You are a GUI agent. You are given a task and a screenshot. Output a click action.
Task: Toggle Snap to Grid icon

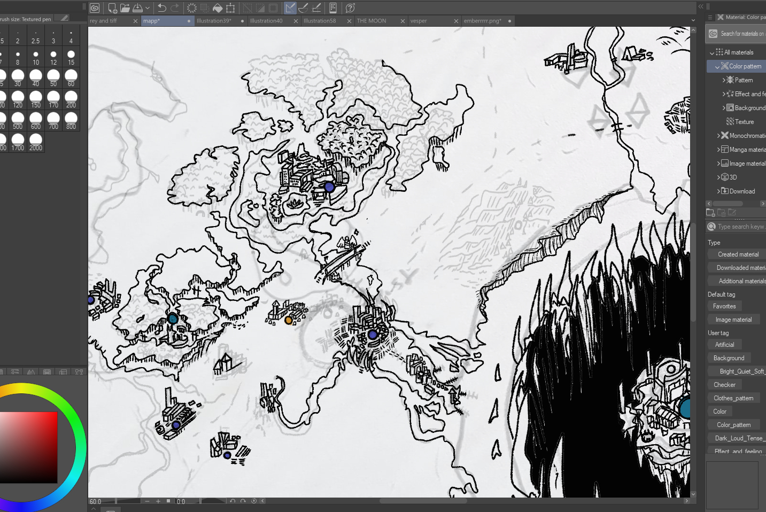[x=316, y=8]
